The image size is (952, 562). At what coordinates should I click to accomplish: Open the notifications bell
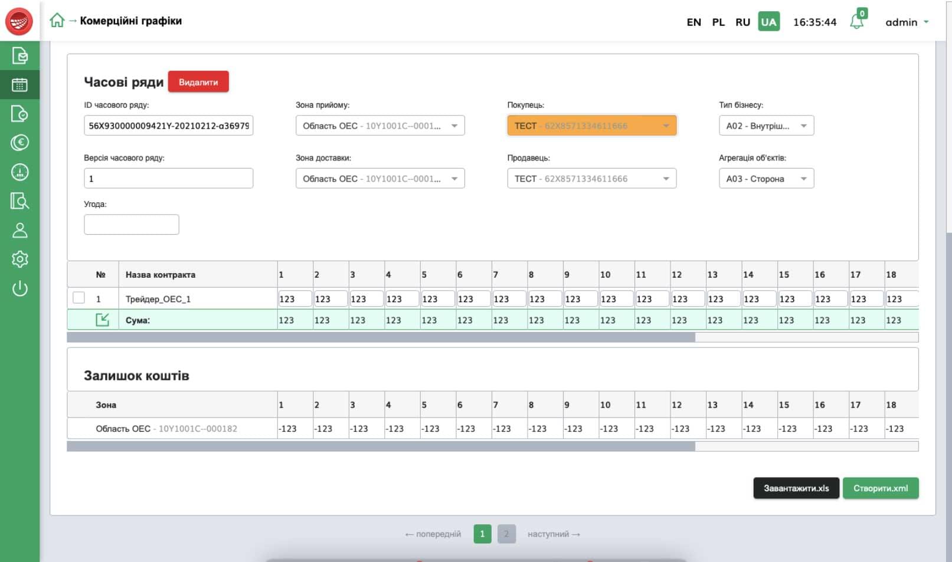tap(857, 22)
